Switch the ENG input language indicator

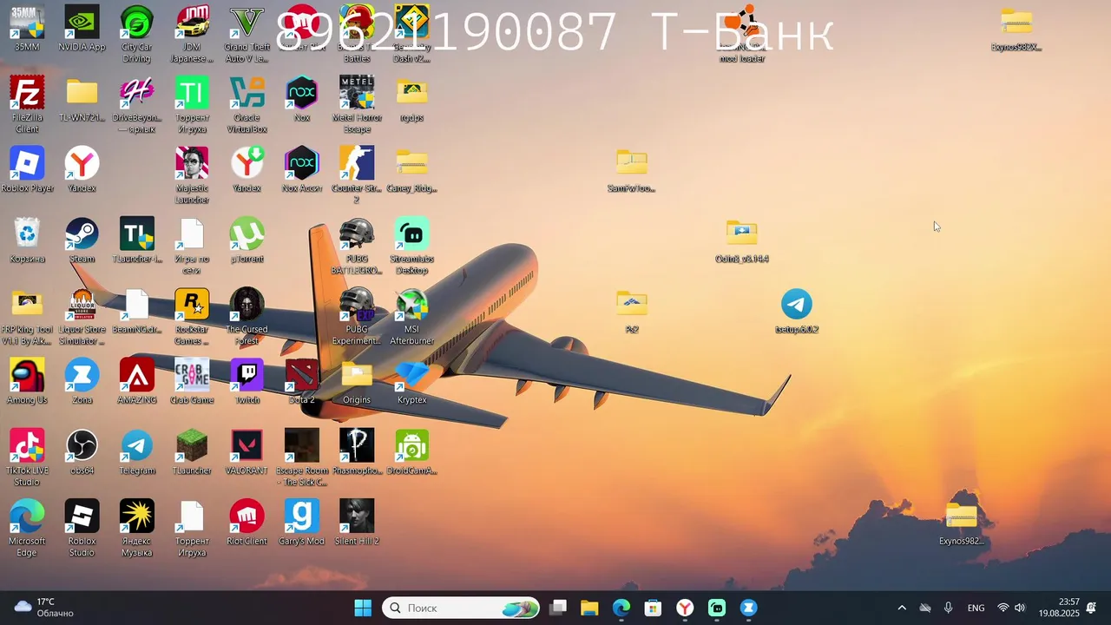tap(976, 608)
